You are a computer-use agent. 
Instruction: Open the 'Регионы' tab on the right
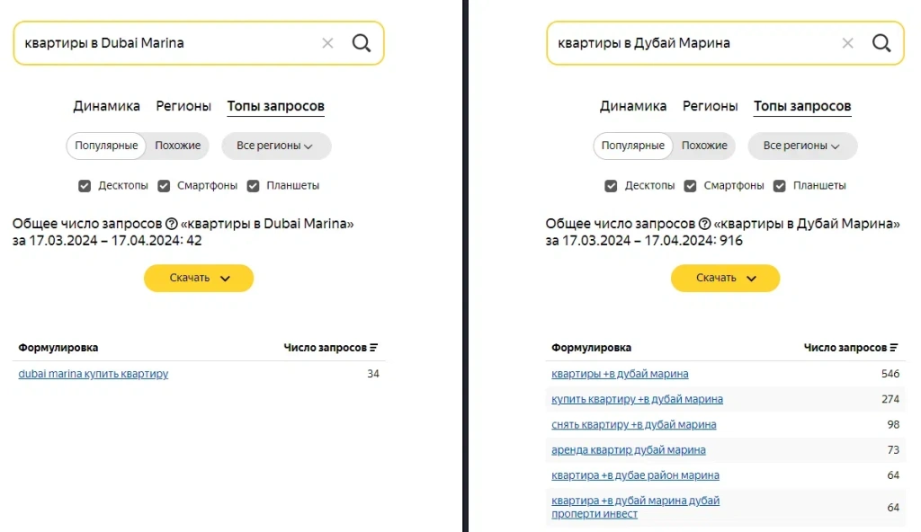click(x=710, y=106)
